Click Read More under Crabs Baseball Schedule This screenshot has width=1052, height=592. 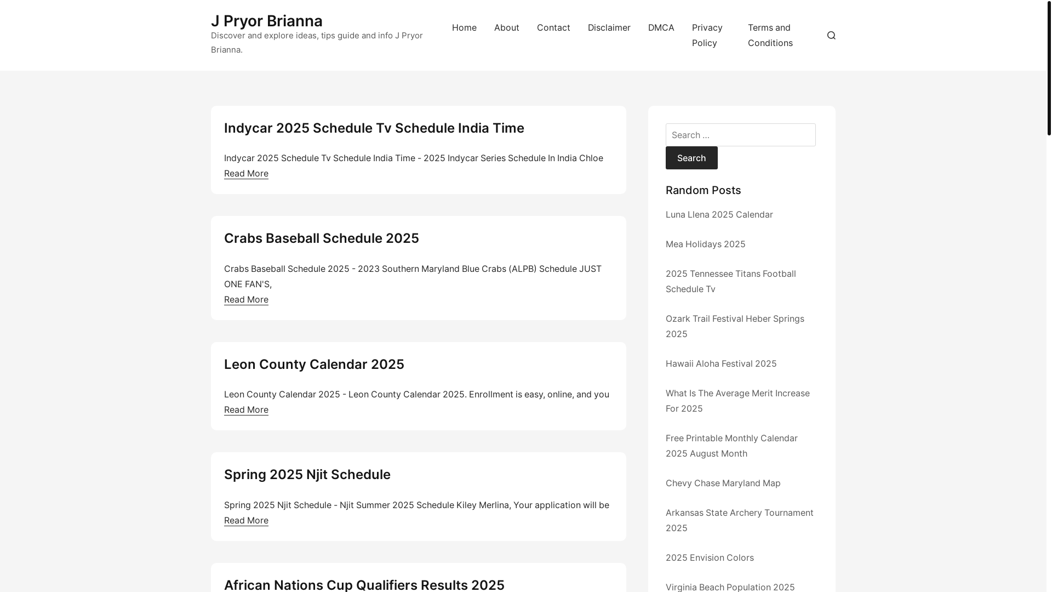click(246, 299)
